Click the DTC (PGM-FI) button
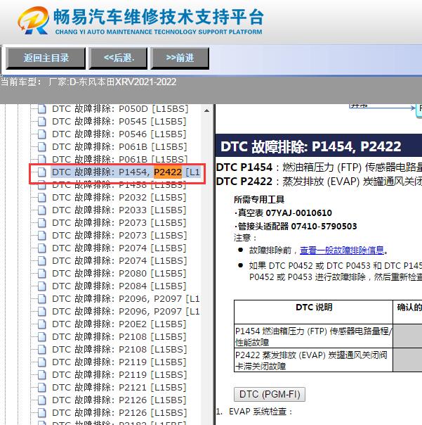Viewport: 422px width, 425px height. 270,394
